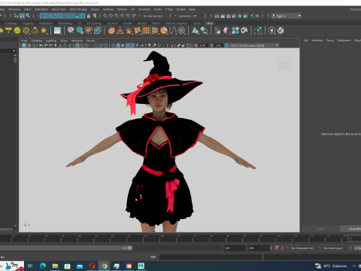The height and width of the screenshot is (271, 361).
Task: Open the Windows menu in menu bar
Action: (14, 9)
